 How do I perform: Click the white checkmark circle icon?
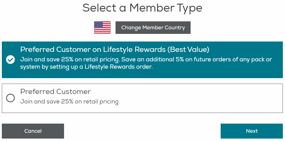(10, 60)
